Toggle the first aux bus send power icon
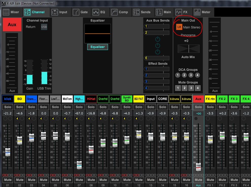This screenshot has width=251, height=187. 158,39
